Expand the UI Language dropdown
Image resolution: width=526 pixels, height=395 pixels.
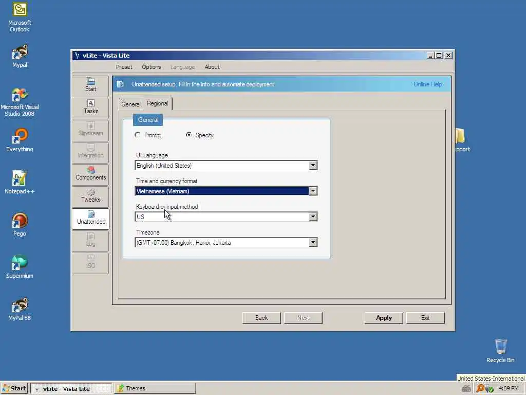tap(313, 165)
